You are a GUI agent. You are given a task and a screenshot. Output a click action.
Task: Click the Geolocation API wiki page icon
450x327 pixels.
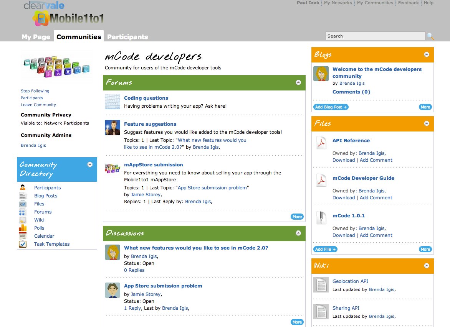click(321, 285)
